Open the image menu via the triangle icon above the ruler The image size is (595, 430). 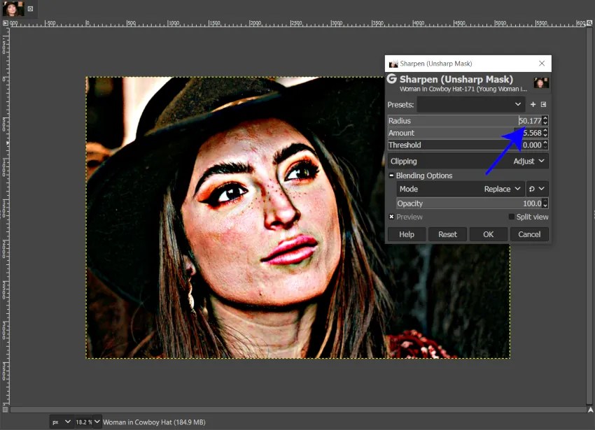coord(5,23)
